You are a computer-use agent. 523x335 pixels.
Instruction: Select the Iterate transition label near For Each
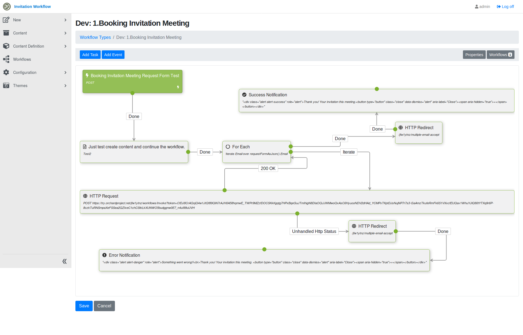[348, 152]
